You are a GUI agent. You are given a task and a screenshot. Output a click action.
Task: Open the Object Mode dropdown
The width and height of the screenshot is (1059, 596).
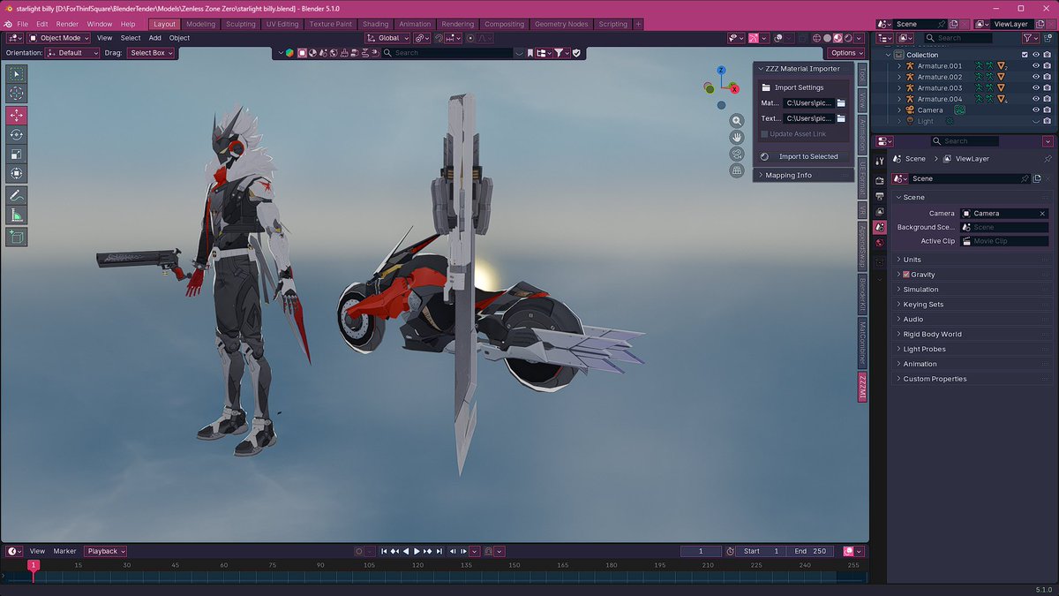click(58, 39)
